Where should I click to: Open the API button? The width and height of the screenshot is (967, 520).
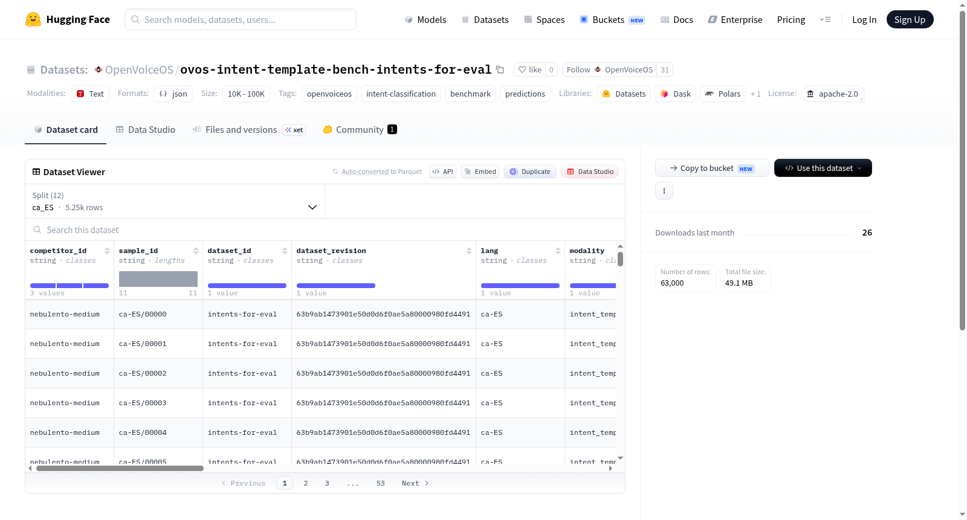coord(442,172)
